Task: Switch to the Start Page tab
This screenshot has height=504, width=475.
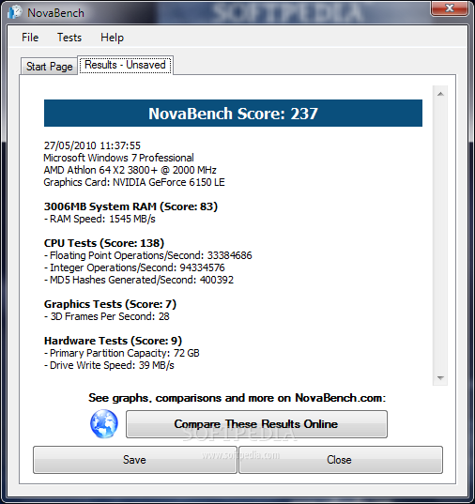Action: pos(49,67)
